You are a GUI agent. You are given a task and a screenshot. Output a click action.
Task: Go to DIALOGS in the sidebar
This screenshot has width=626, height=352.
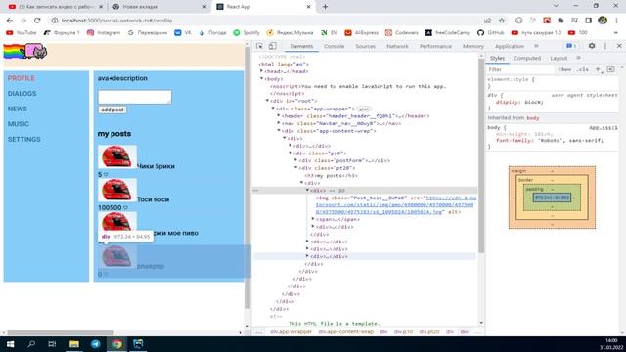22,94
